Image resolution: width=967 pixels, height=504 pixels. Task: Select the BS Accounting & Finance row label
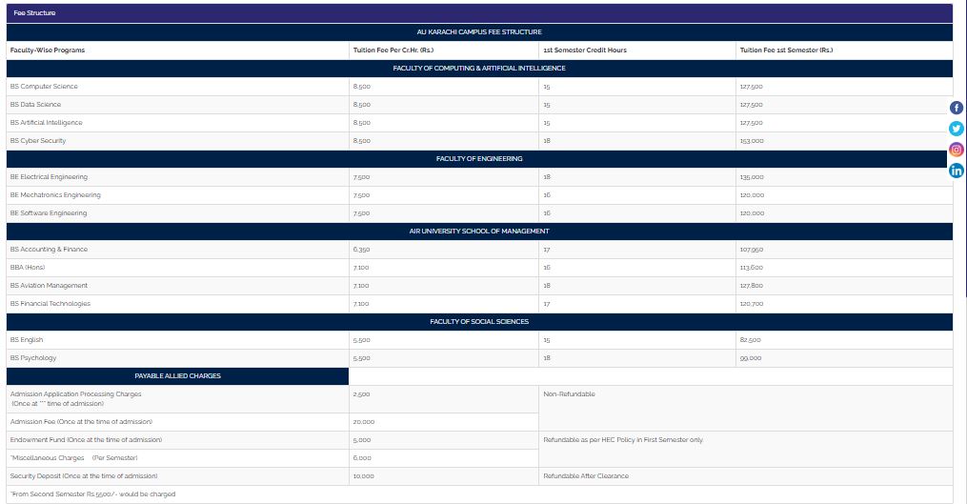[x=49, y=250]
